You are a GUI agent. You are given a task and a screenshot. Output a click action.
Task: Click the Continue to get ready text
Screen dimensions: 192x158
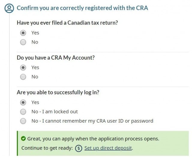[47, 148]
